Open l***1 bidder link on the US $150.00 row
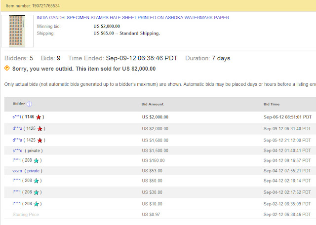316x225 pixels. coord(16,160)
